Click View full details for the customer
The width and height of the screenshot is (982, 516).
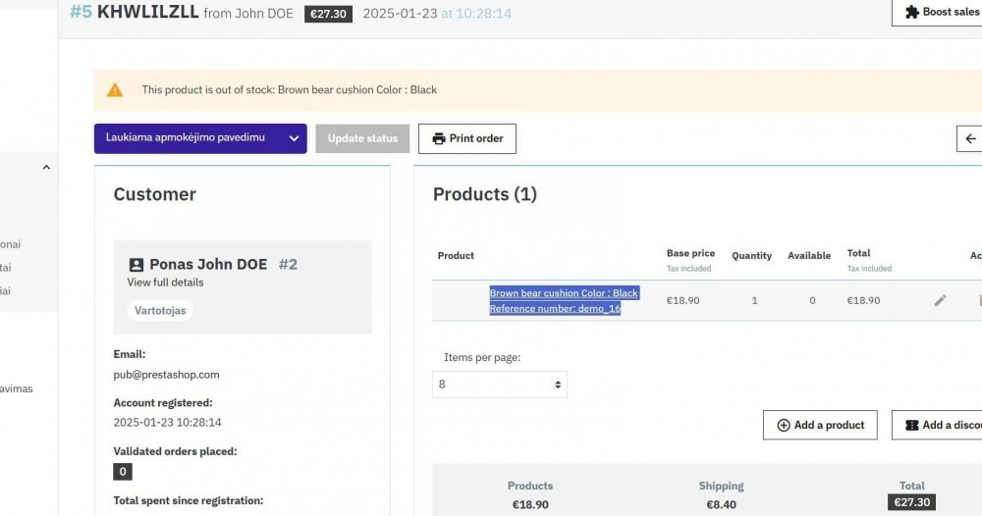pyautogui.click(x=165, y=283)
